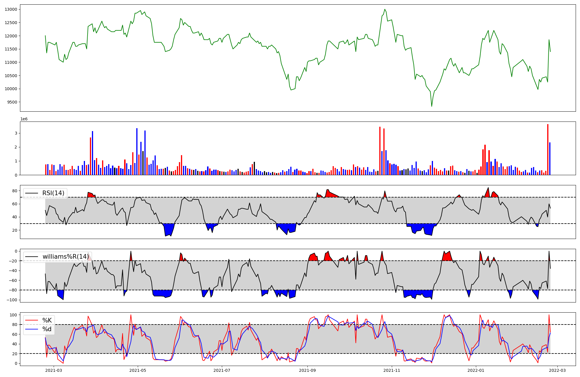Click the %K legend entry text
580x377 pixels.
(x=47, y=320)
